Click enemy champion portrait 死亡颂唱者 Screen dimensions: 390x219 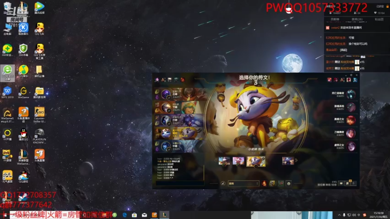point(351,94)
